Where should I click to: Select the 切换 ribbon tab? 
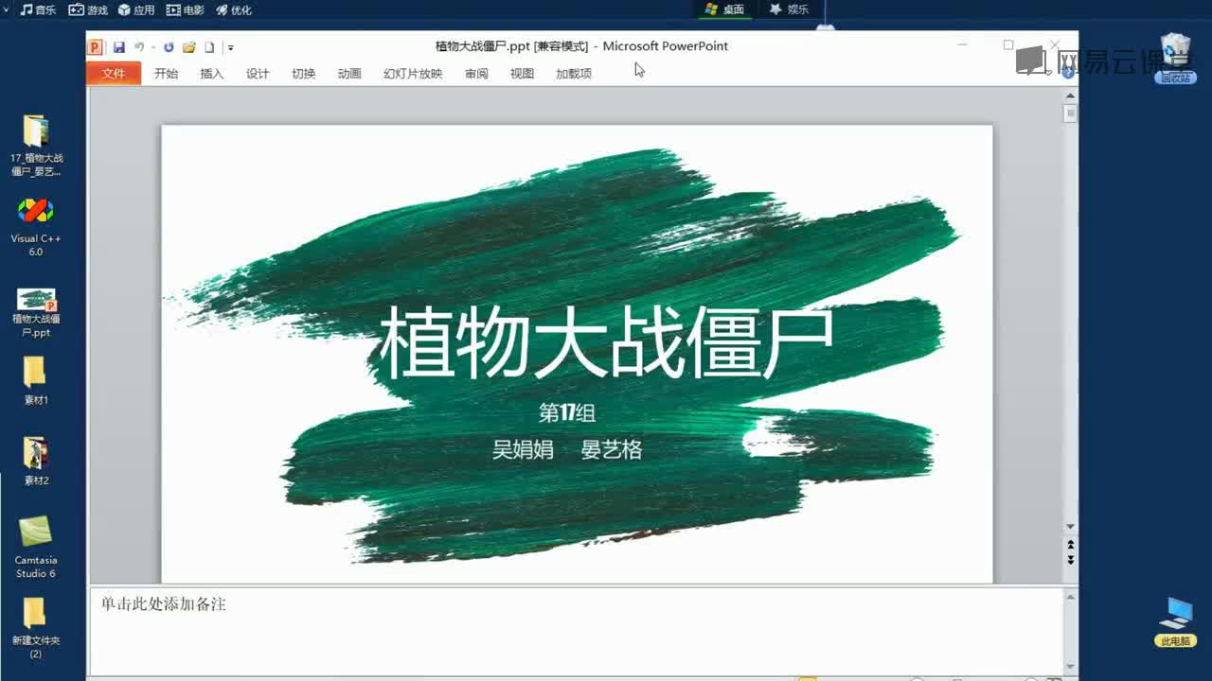point(304,74)
